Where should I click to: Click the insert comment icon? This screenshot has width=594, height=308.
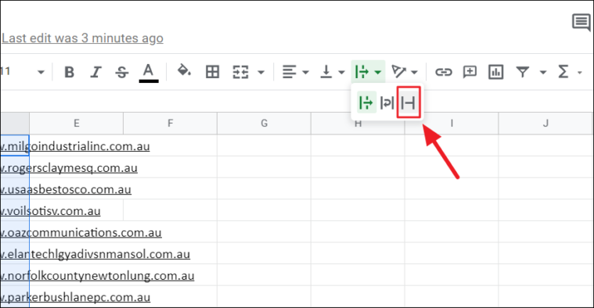pyautogui.click(x=470, y=71)
